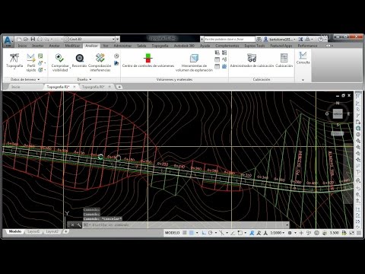Click the binoculars search icon
The image size is (365, 274).
pos(259,39)
